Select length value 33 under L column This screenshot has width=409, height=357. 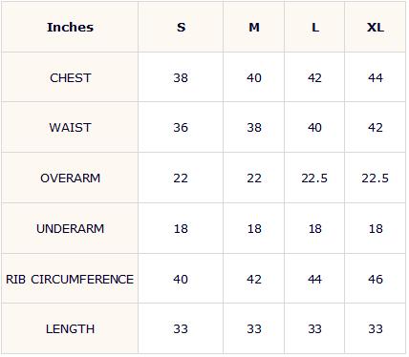tap(314, 329)
